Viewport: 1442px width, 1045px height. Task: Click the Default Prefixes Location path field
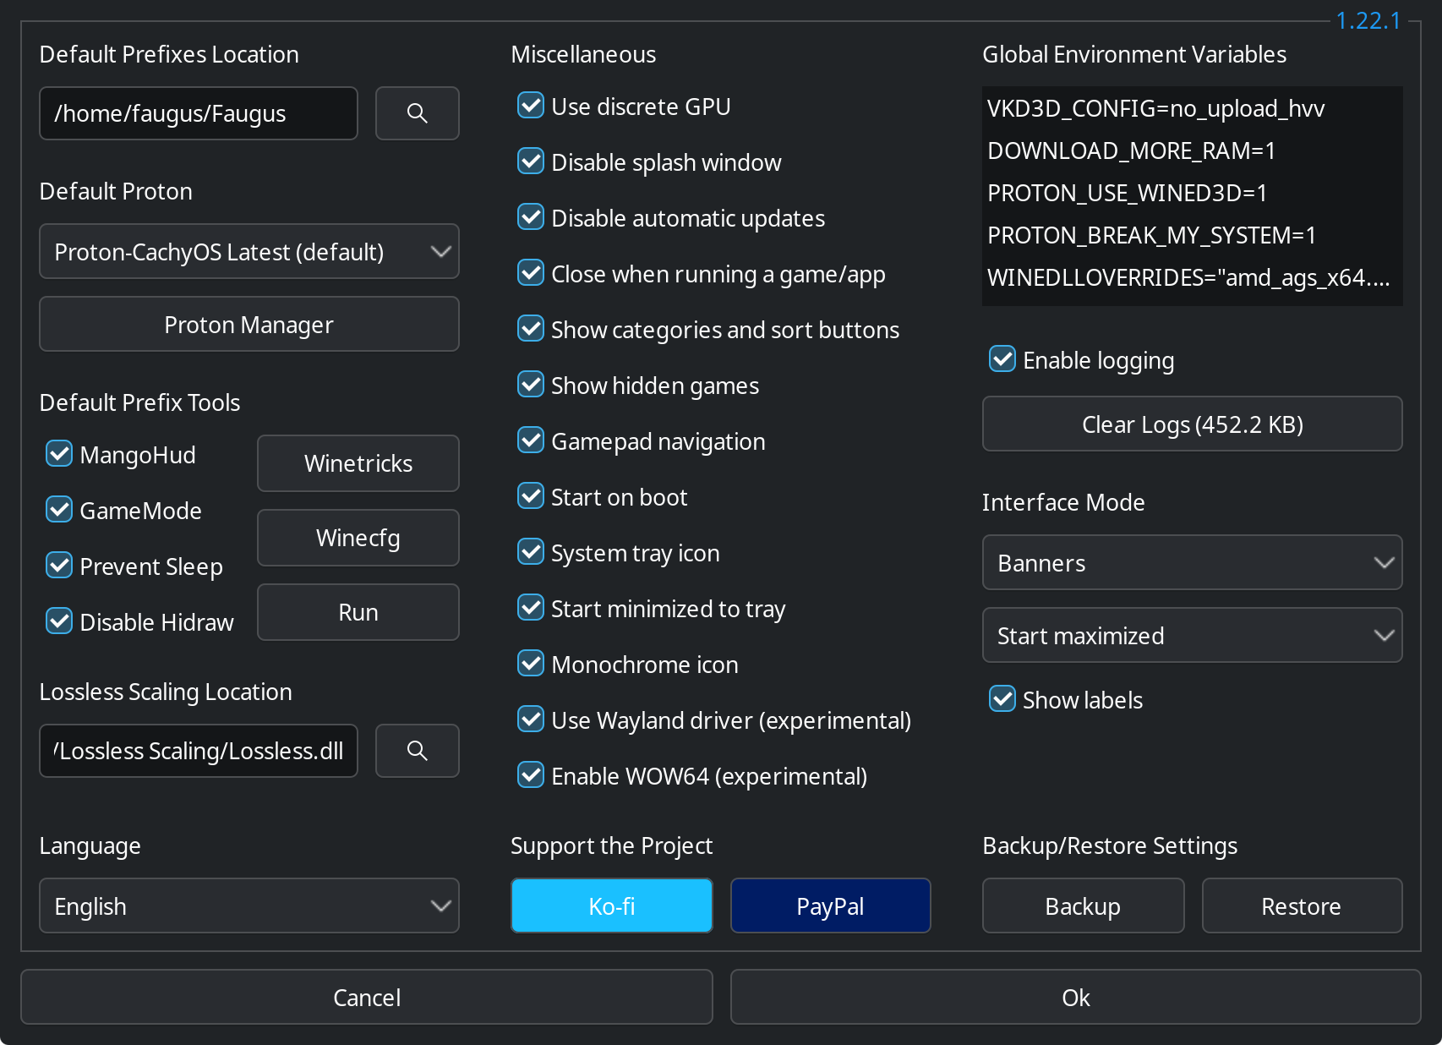(x=199, y=113)
